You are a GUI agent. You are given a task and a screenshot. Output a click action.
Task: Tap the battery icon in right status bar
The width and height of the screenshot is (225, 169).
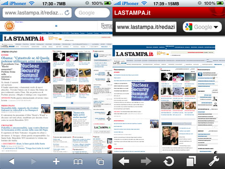[x=220, y=3]
